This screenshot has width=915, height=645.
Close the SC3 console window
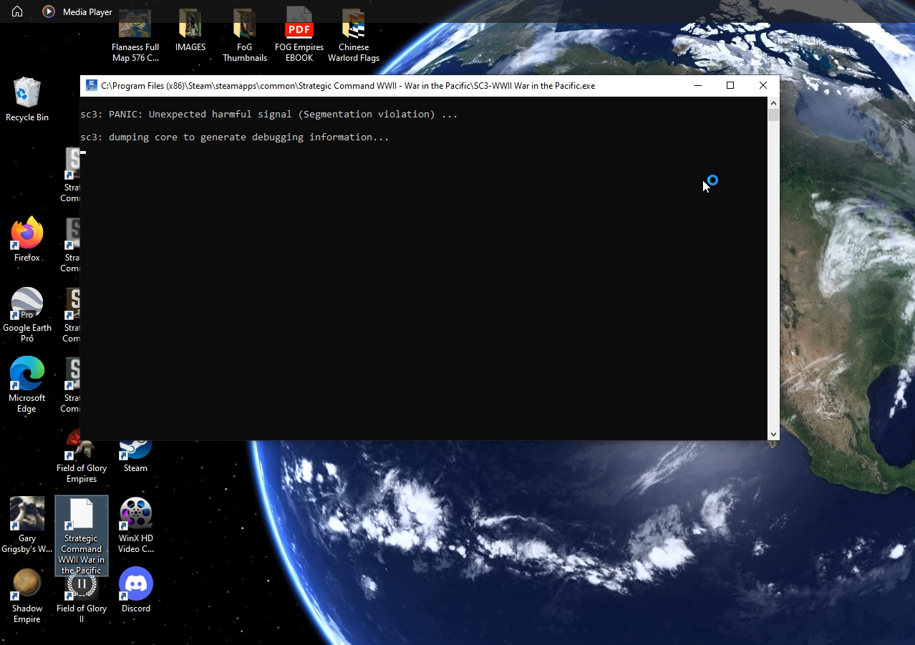(763, 85)
